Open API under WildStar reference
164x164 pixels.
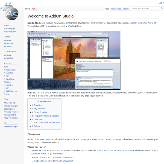[8, 88]
